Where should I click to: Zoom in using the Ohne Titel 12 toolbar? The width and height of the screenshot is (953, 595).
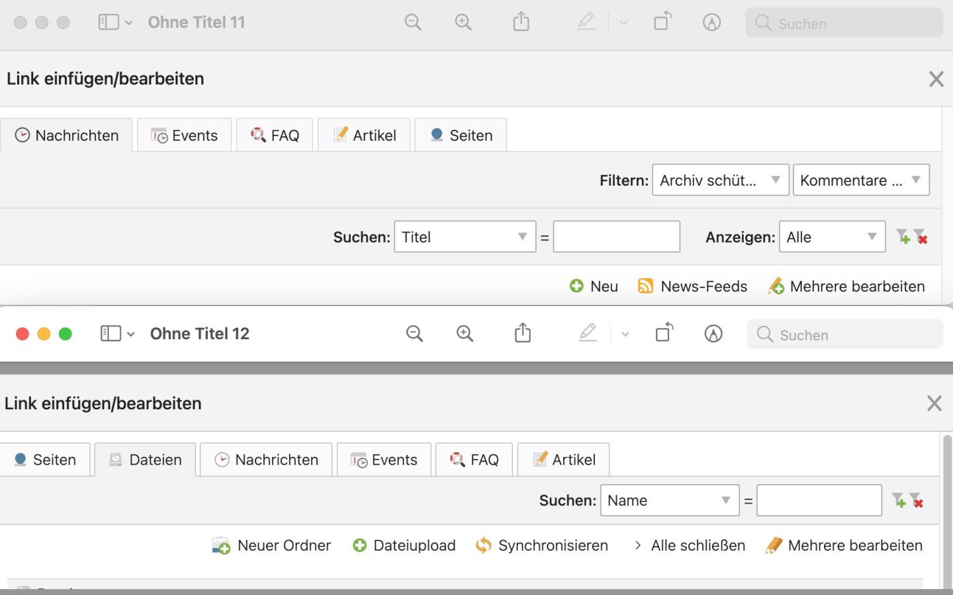tap(465, 334)
